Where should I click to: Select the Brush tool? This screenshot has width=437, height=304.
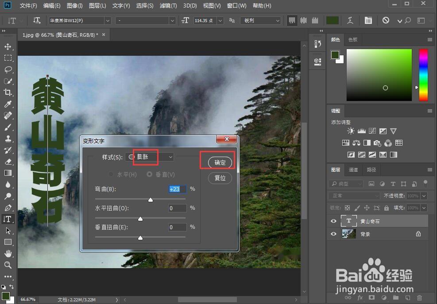point(8,127)
